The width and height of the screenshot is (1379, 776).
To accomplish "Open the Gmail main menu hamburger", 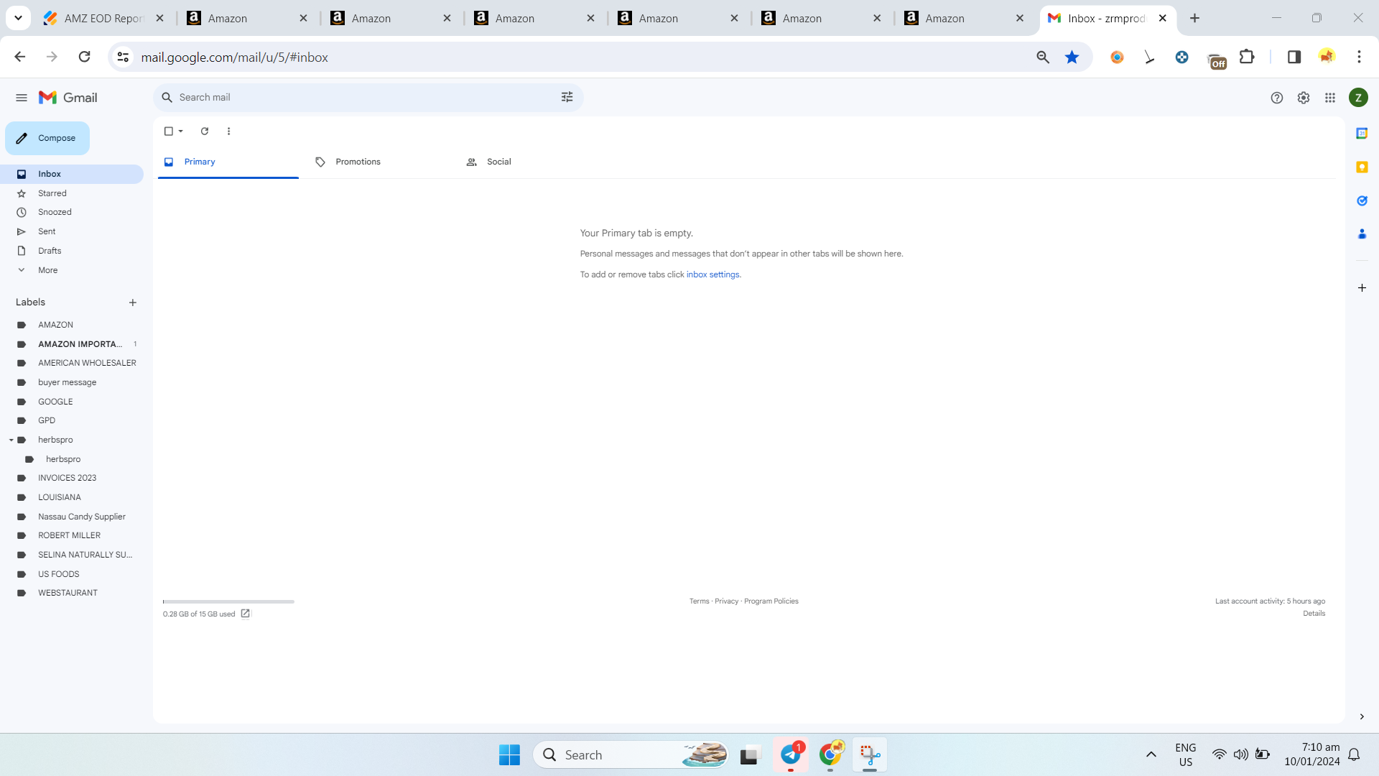I will click(x=22, y=98).
